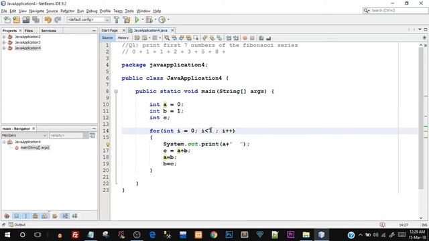Click the Profile Project toolbar icon

click(x=162, y=19)
